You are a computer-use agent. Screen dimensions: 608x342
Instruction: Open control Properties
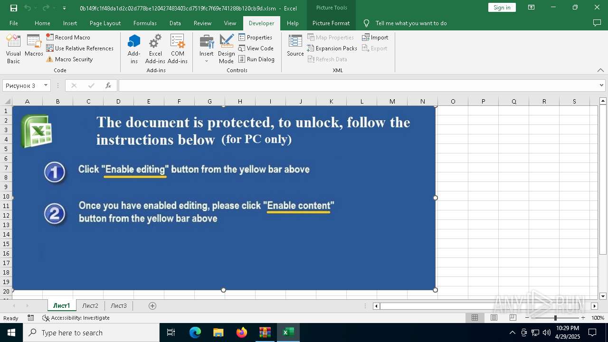pos(256,37)
